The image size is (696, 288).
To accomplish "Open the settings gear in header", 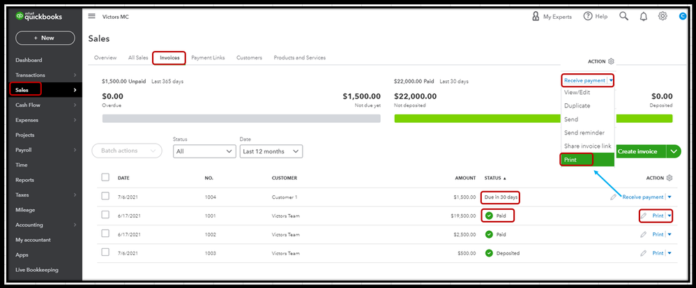I will [663, 17].
